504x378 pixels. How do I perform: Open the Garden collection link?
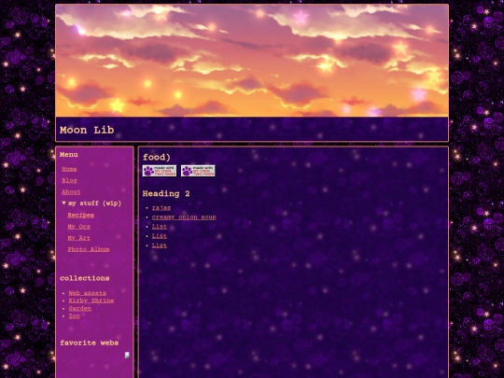pos(79,309)
